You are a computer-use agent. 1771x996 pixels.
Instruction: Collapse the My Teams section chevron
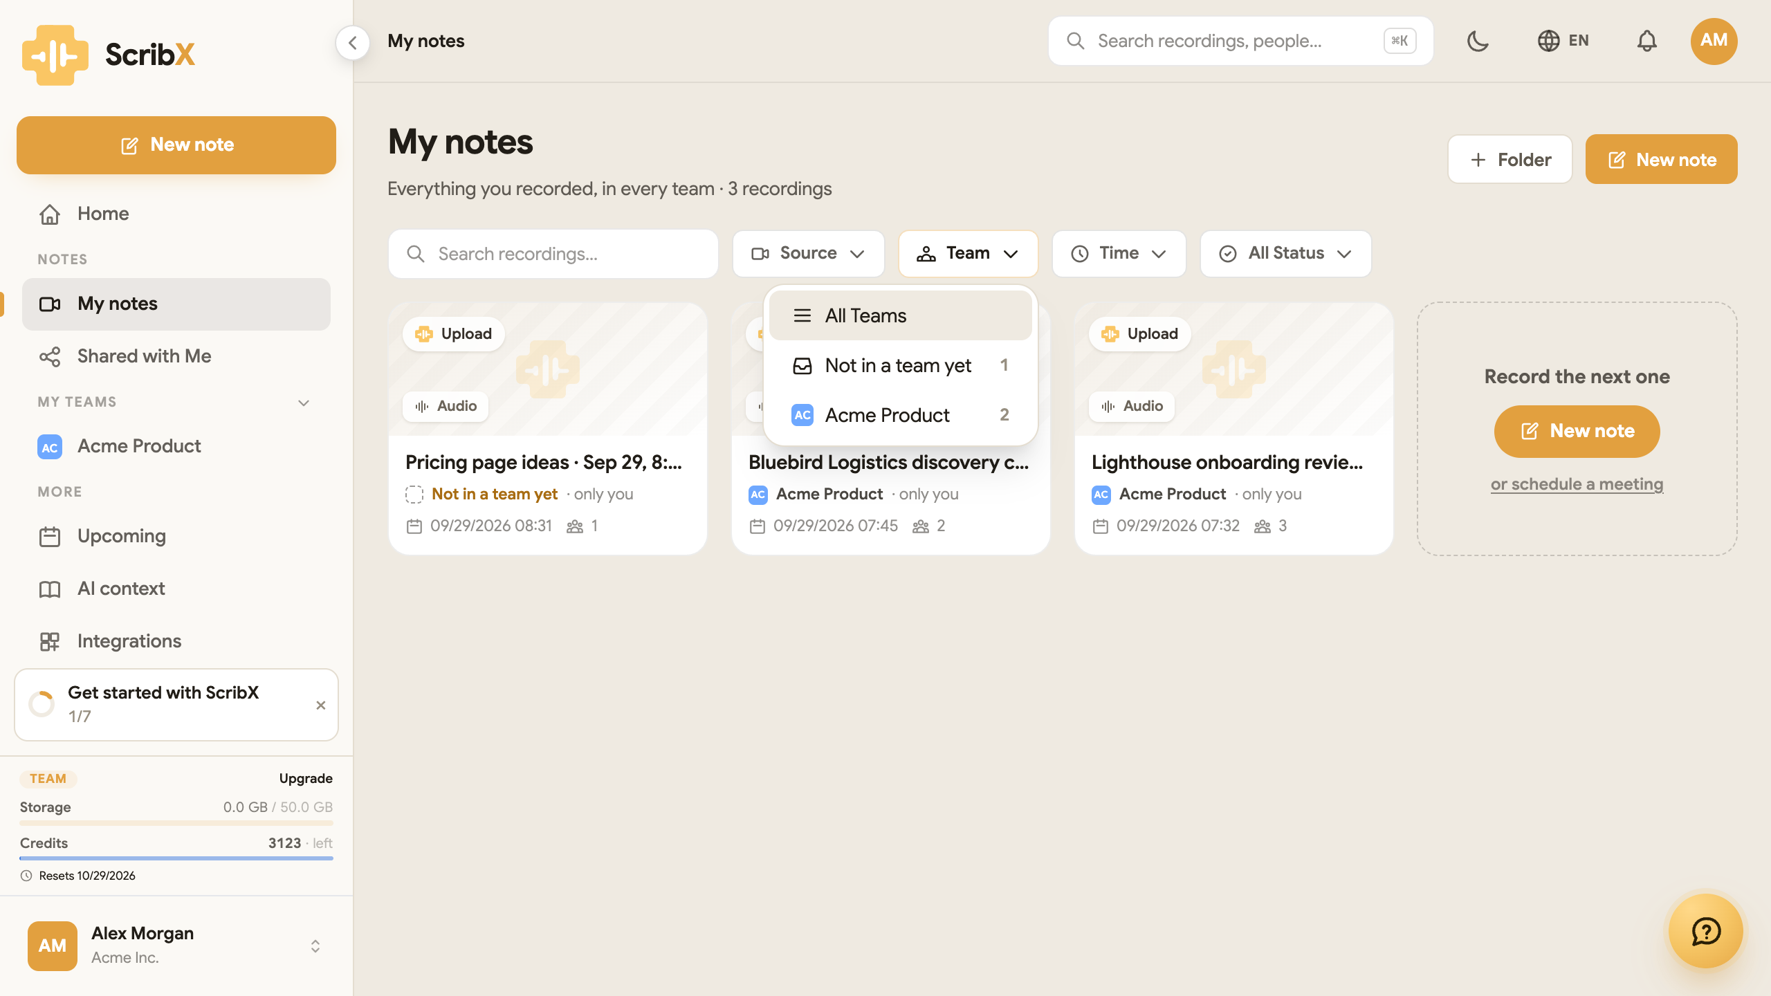click(303, 403)
